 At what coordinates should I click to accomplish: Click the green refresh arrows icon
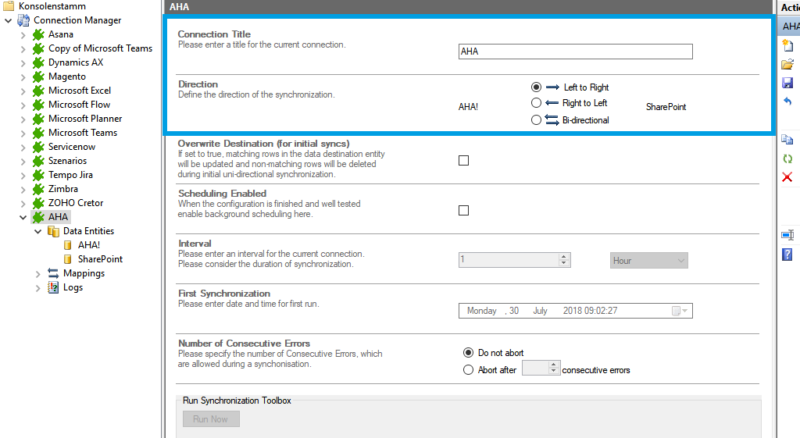pos(787,158)
